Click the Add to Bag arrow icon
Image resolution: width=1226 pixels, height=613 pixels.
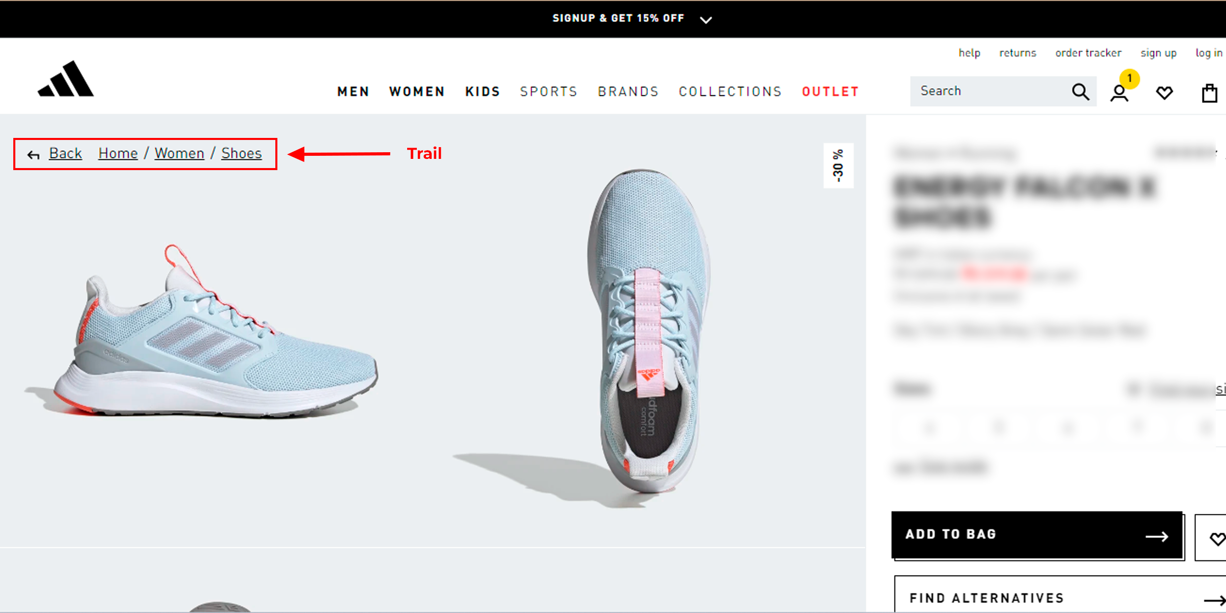point(1160,535)
